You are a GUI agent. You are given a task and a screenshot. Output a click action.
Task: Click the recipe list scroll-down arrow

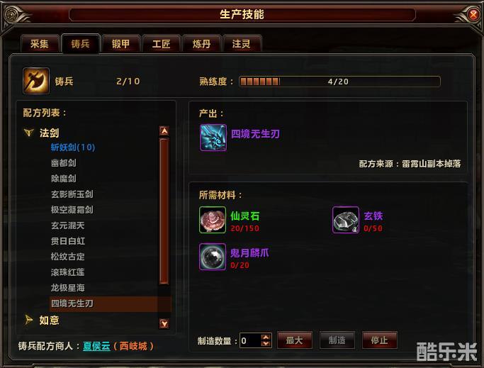pyautogui.click(x=164, y=323)
